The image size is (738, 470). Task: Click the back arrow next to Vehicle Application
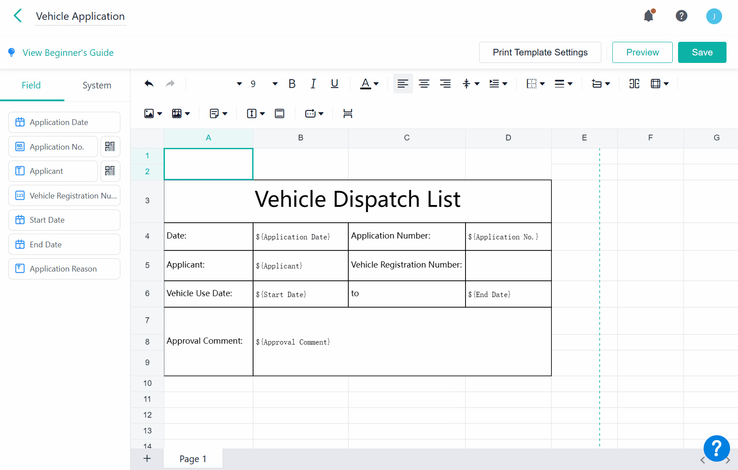click(18, 16)
